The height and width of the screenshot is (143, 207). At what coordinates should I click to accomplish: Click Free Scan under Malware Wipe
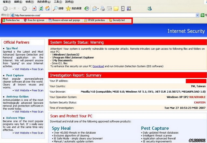click(x=38, y=133)
